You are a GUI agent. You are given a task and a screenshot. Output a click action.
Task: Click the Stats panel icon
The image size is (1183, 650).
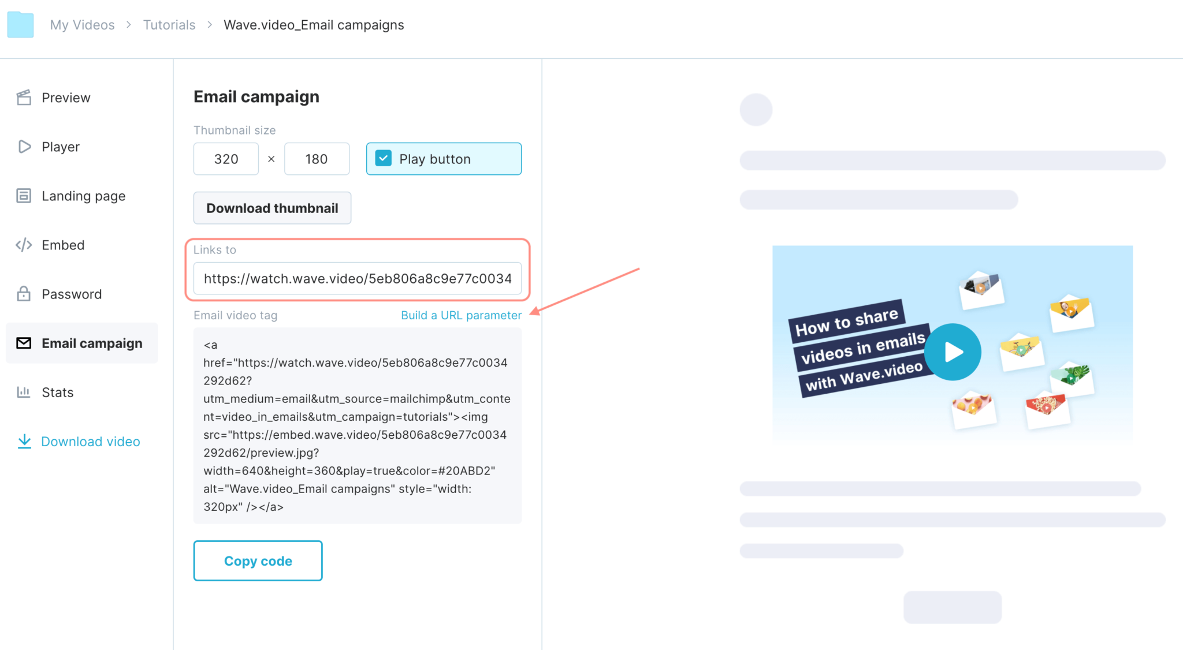tap(24, 392)
